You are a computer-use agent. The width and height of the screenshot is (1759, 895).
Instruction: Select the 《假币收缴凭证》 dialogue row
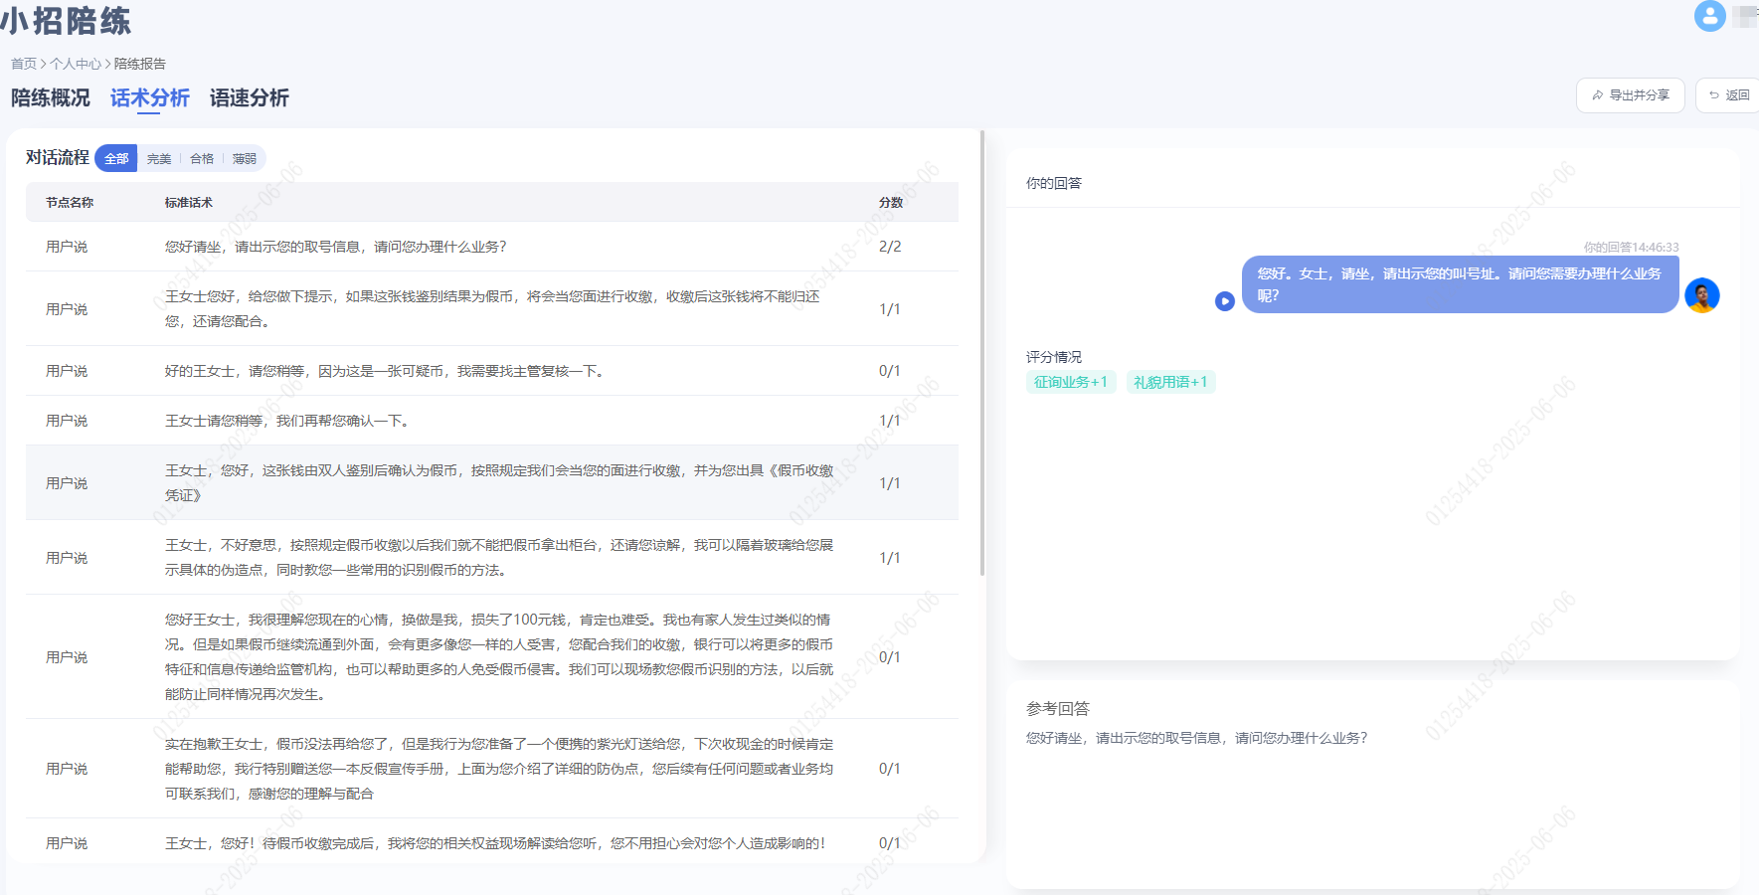pos(492,482)
